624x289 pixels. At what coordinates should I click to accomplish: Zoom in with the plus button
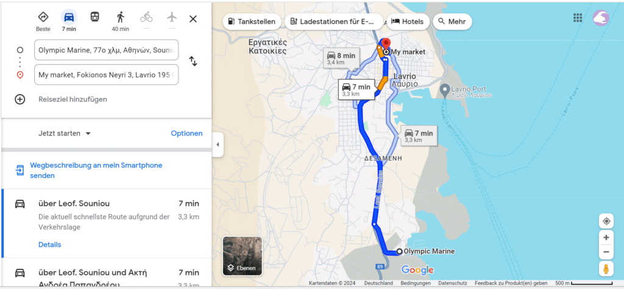(606, 238)
